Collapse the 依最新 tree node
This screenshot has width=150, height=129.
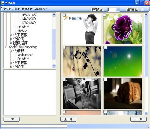tap(11, 51)
